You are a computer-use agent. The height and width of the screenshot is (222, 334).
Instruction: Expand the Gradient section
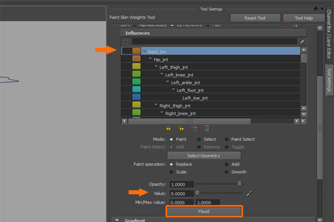117,220
